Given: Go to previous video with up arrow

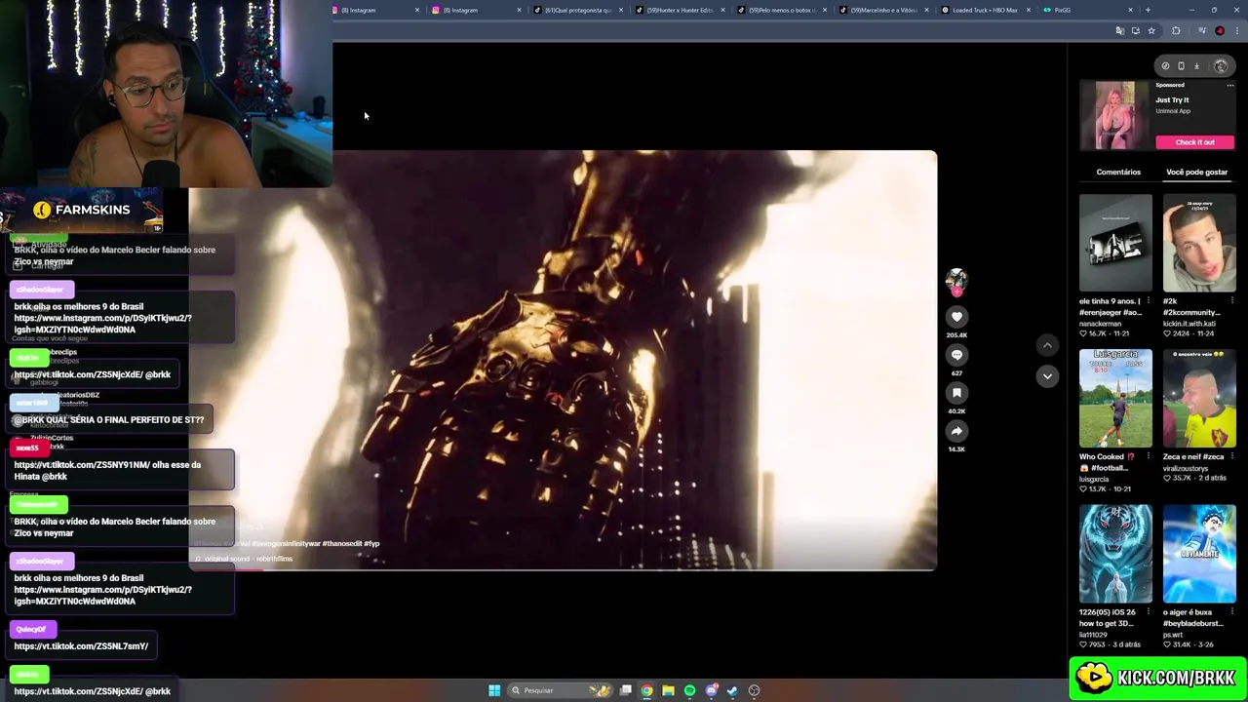Looking at the screenshot, I should click(x=1047, y=345).
